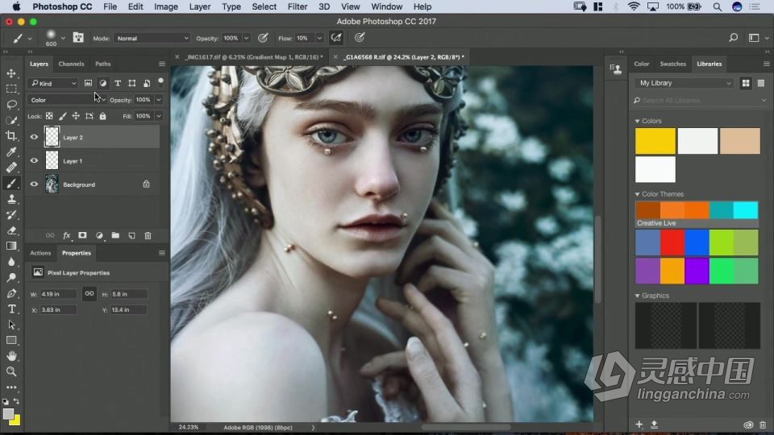Screen dimensions: 774x435
Task: Toggle airbrush-style build-up
Action: [x=336, y=38]
